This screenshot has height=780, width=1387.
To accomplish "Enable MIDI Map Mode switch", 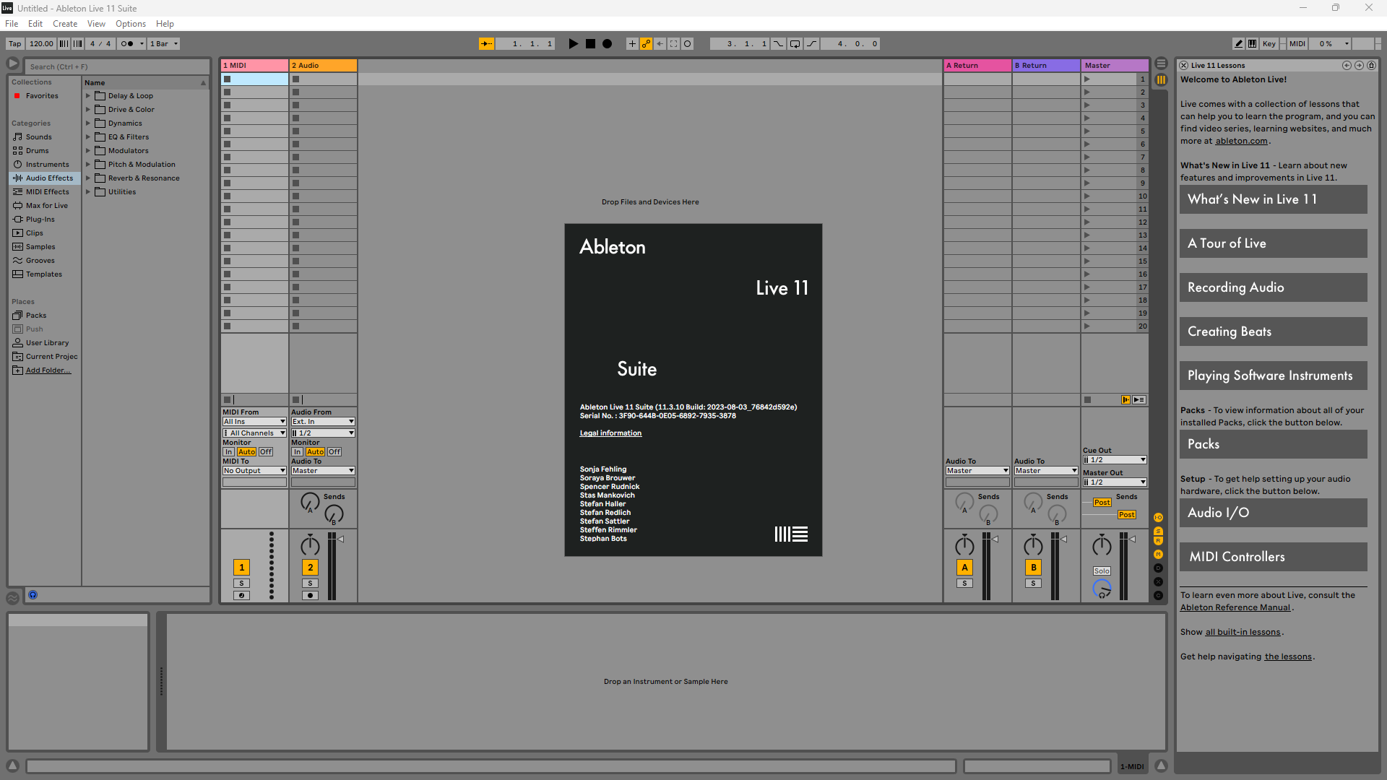I will pos(1297,44).
